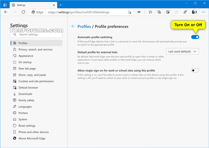Click the Downloads arrow icon in sidebar
This screenshot has width=209, height=148.
pyautogui.click(x=14, y=94)
